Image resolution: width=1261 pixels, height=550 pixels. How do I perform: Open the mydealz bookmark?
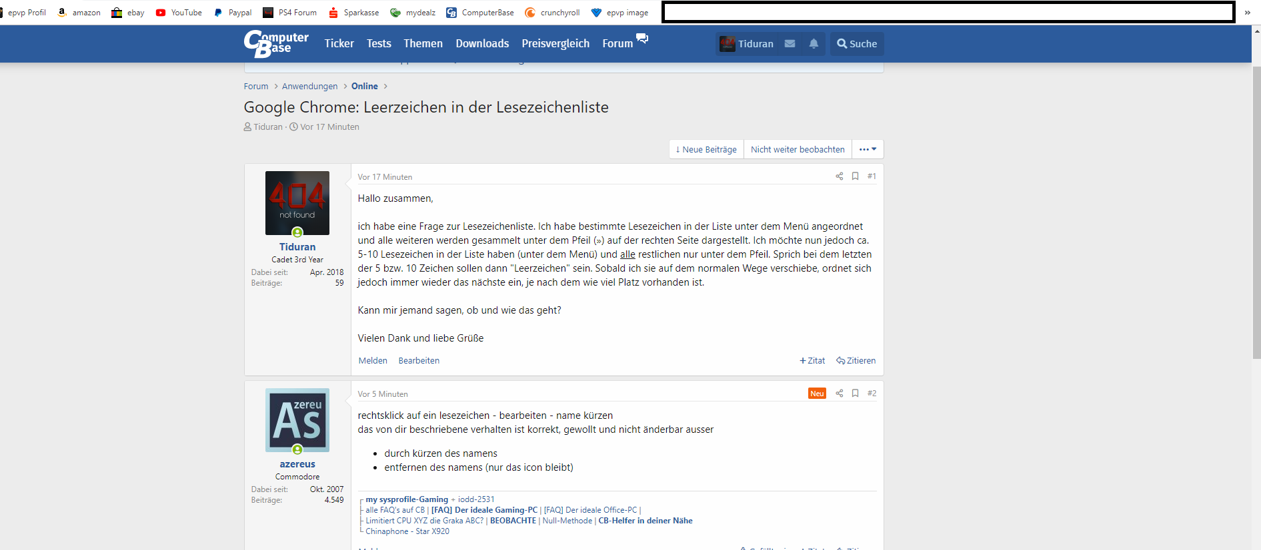click(413, 13)
